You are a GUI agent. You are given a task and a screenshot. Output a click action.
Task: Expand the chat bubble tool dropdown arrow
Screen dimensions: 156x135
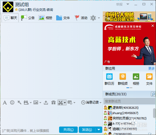(x=75, y=103)
